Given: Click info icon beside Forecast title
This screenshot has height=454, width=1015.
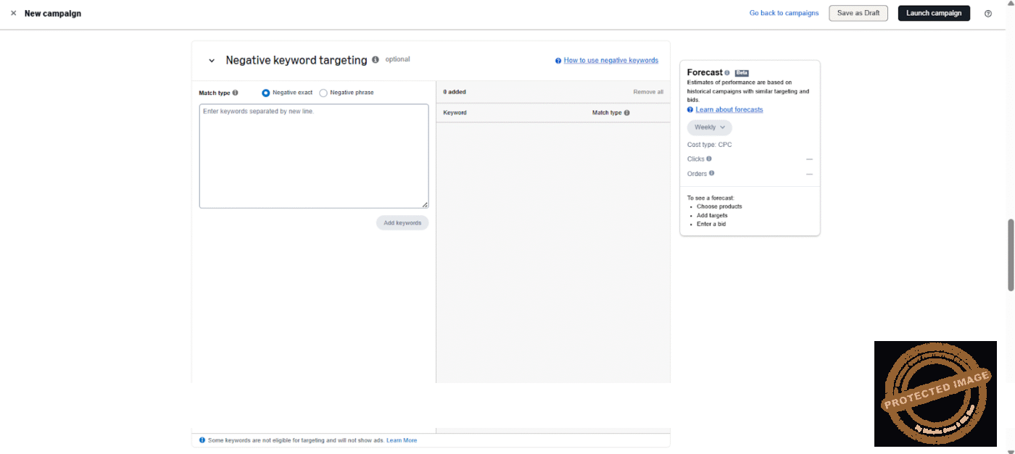Looking at the screenshot, I should click(x=727, y=72).
